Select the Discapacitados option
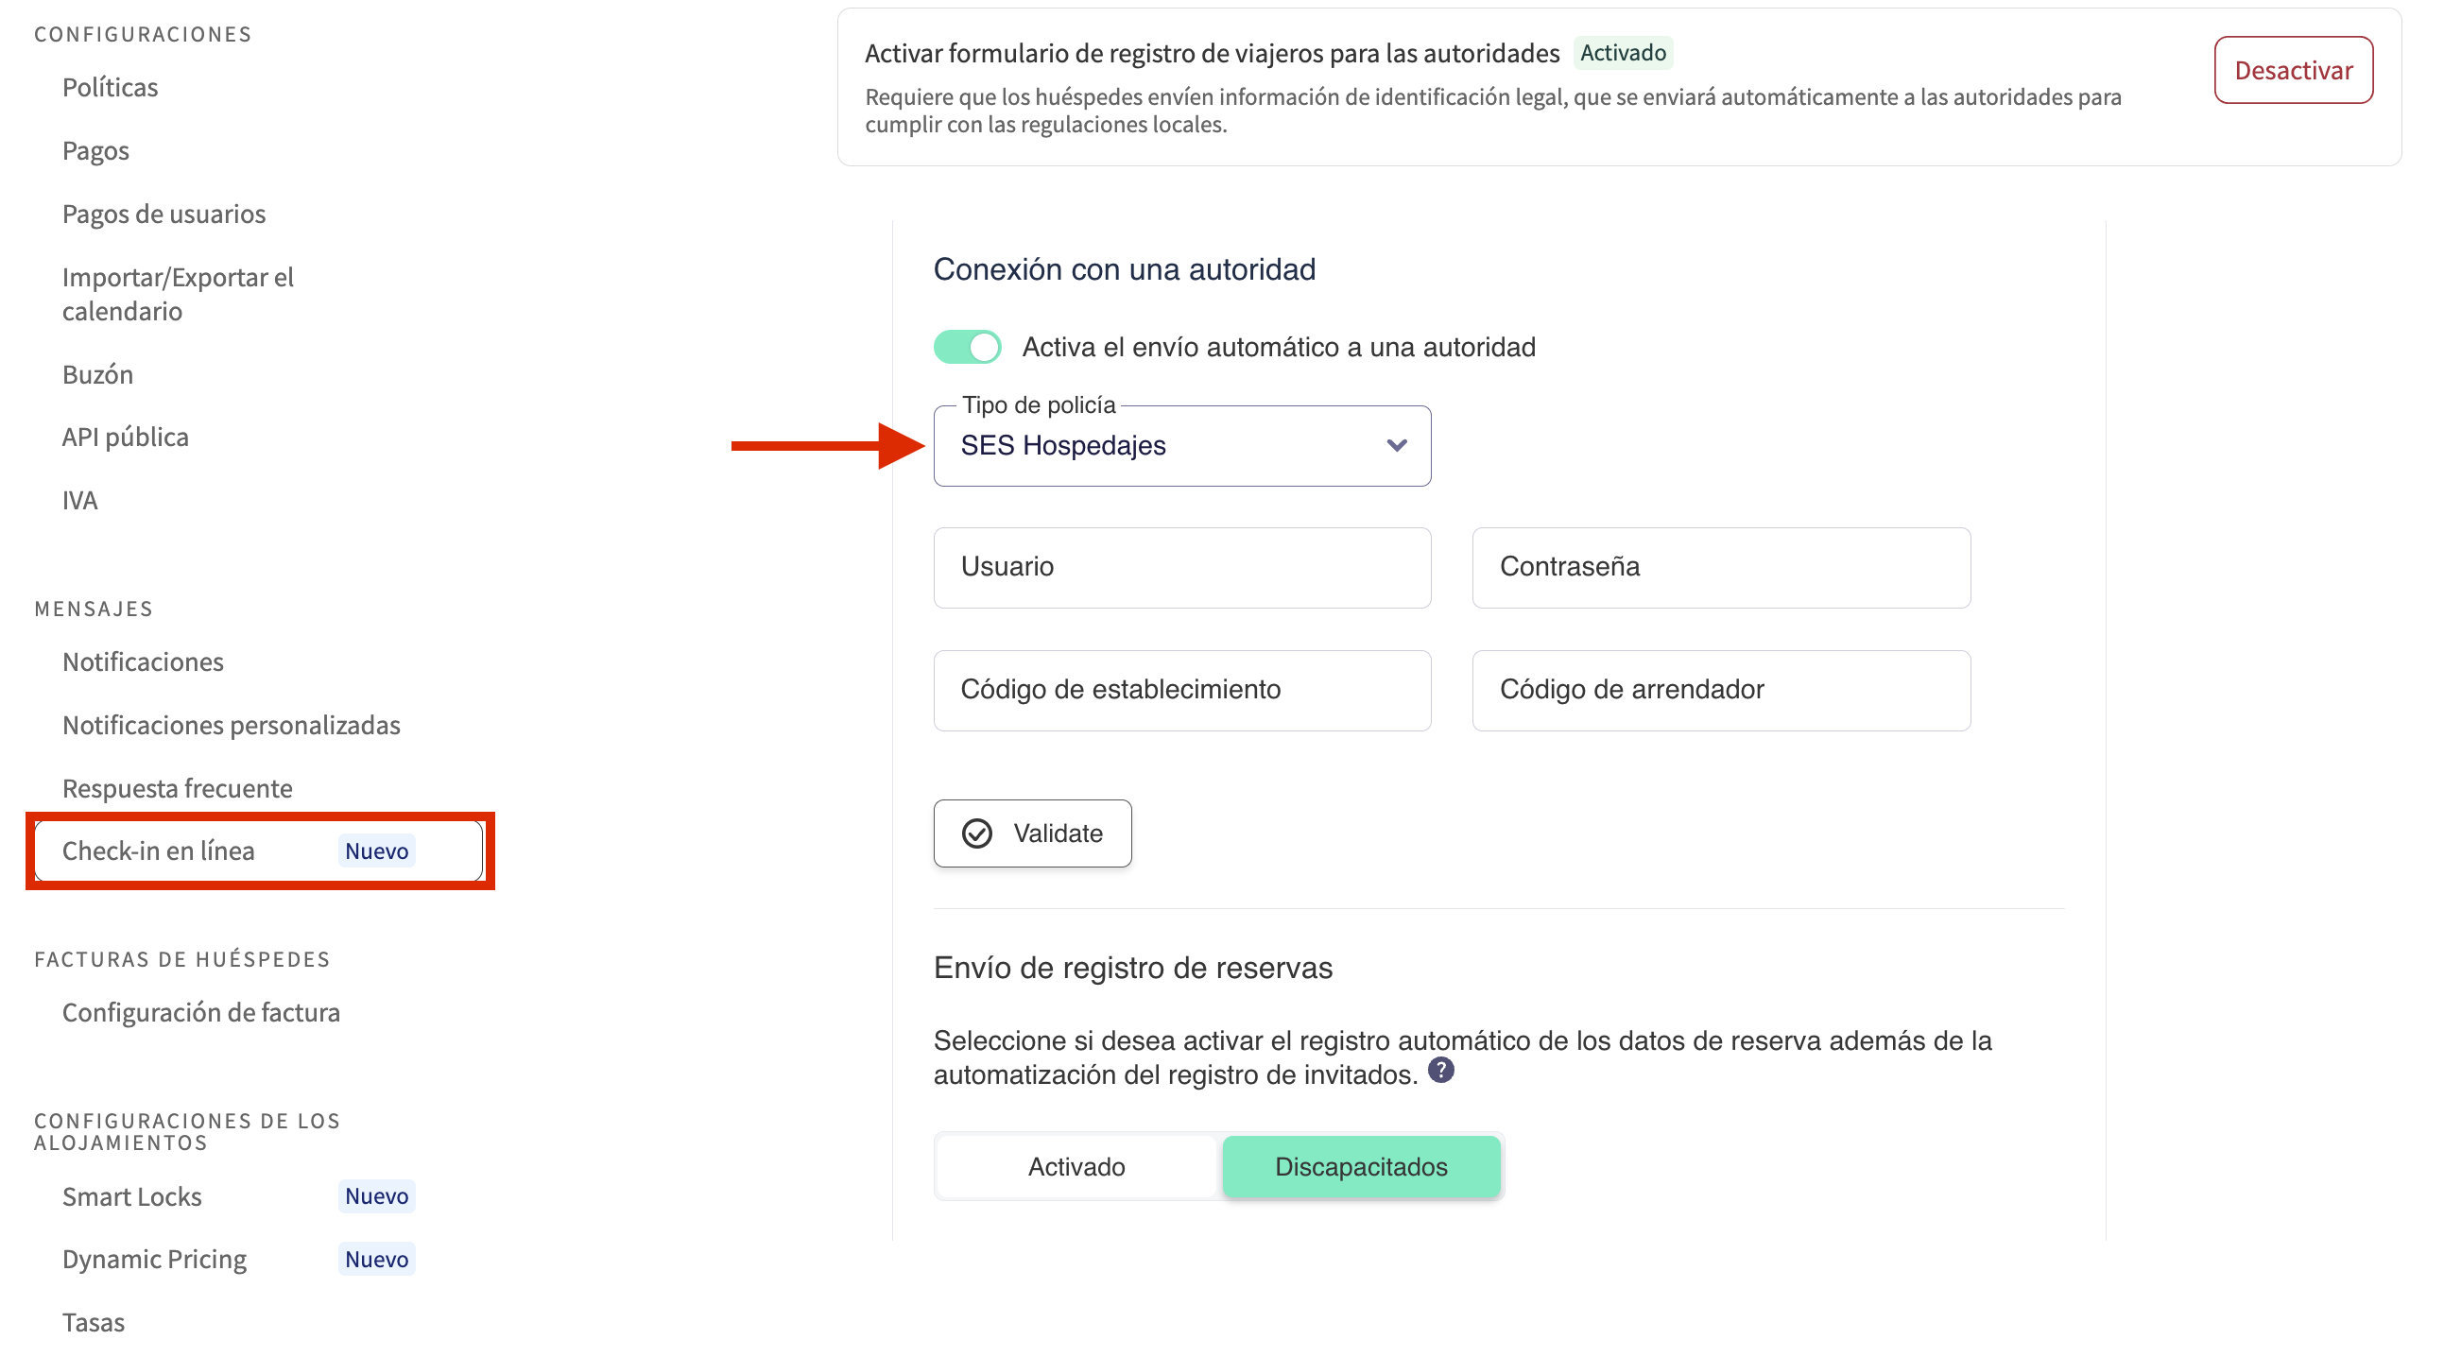This screenshot has width=2444, height=1357. [x=1361, y=1166]
